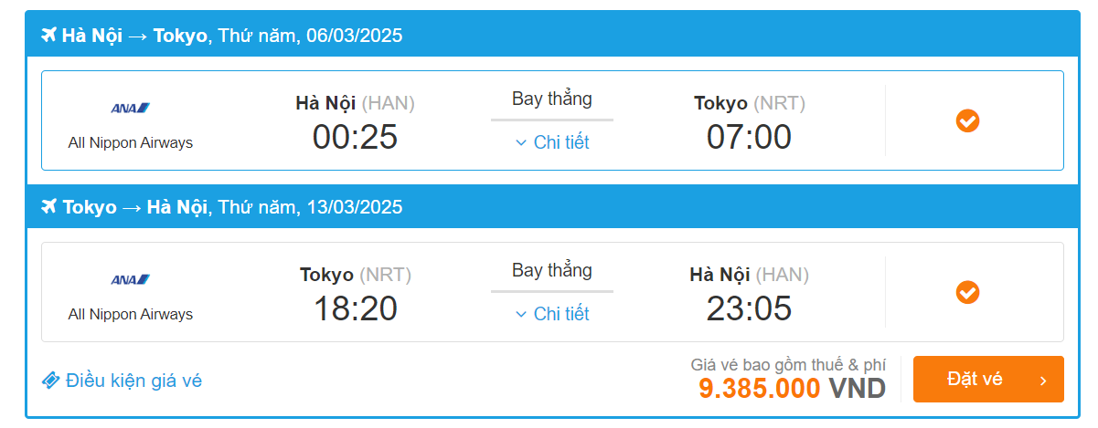
Task: Click the ticket icon beside Điều kiện giá vé
Action: [x=51, y=381]
